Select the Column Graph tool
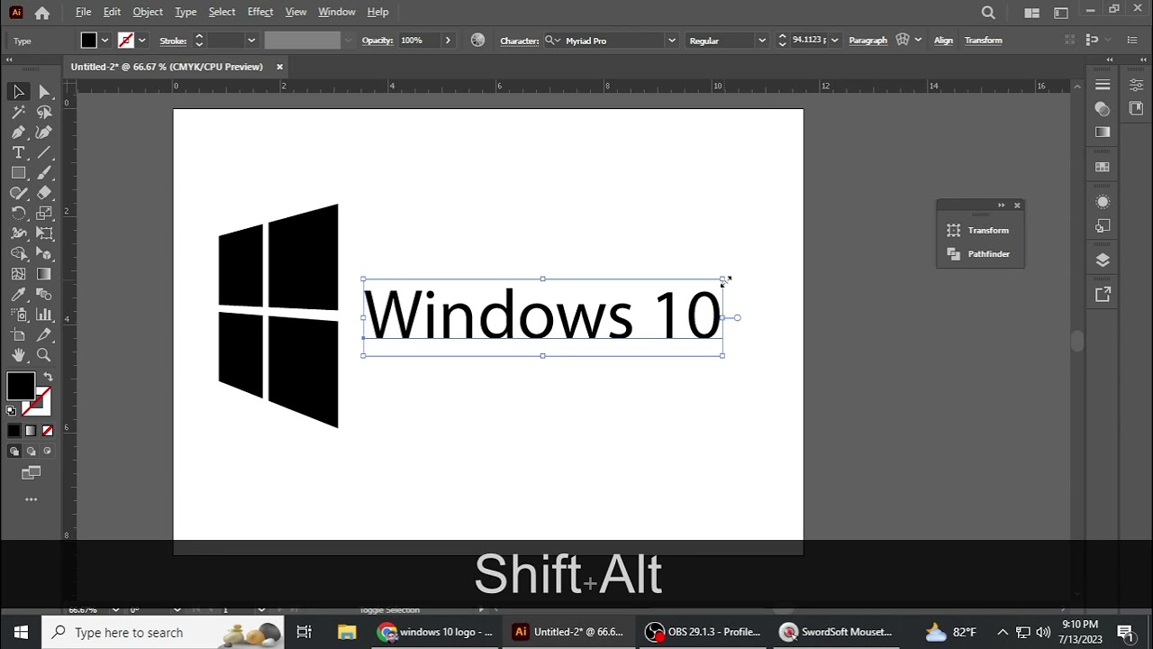The width and height of the screenshot is (1153, 649). (x=44, y=315)
